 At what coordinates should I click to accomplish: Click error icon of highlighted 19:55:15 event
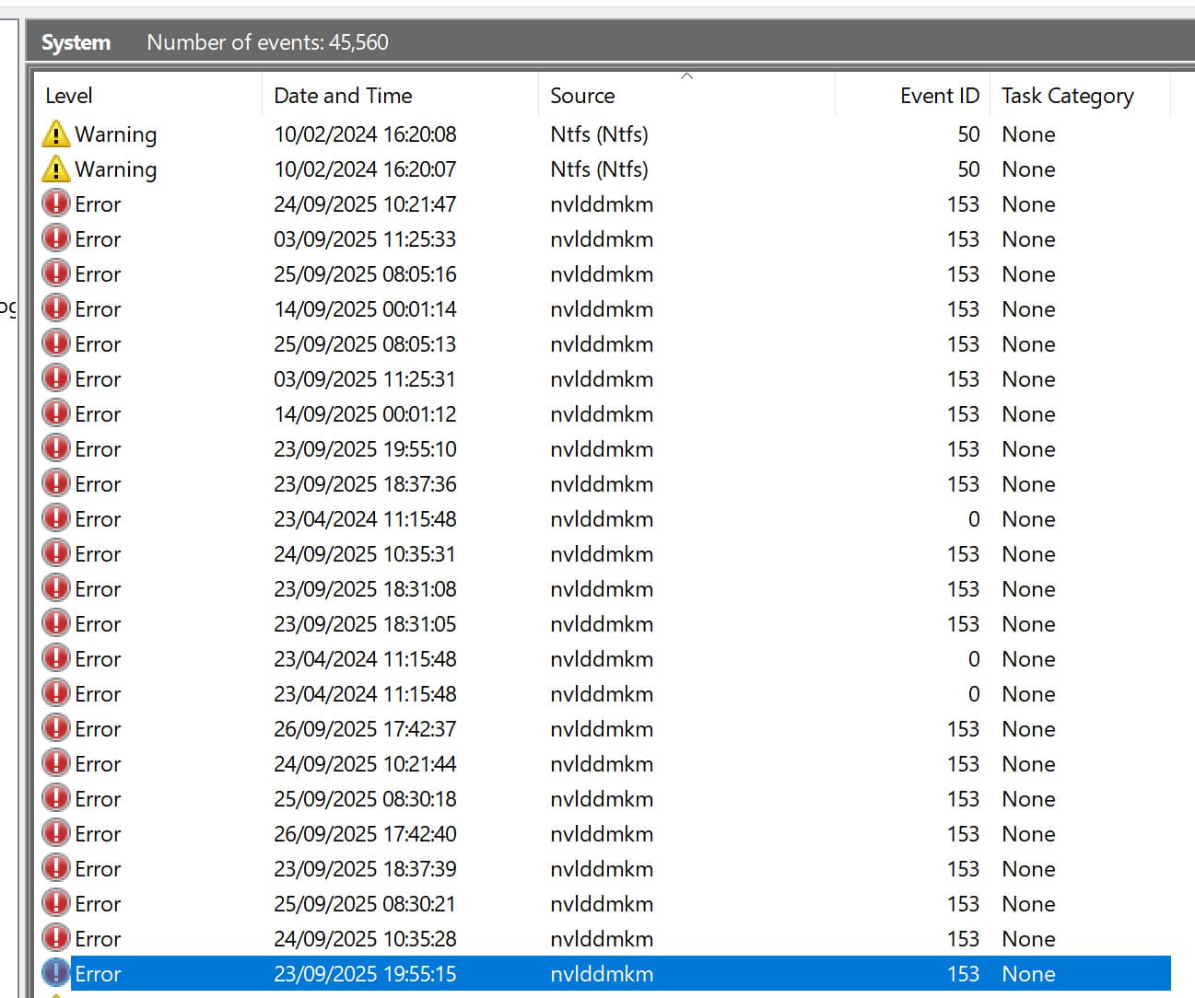56,974
